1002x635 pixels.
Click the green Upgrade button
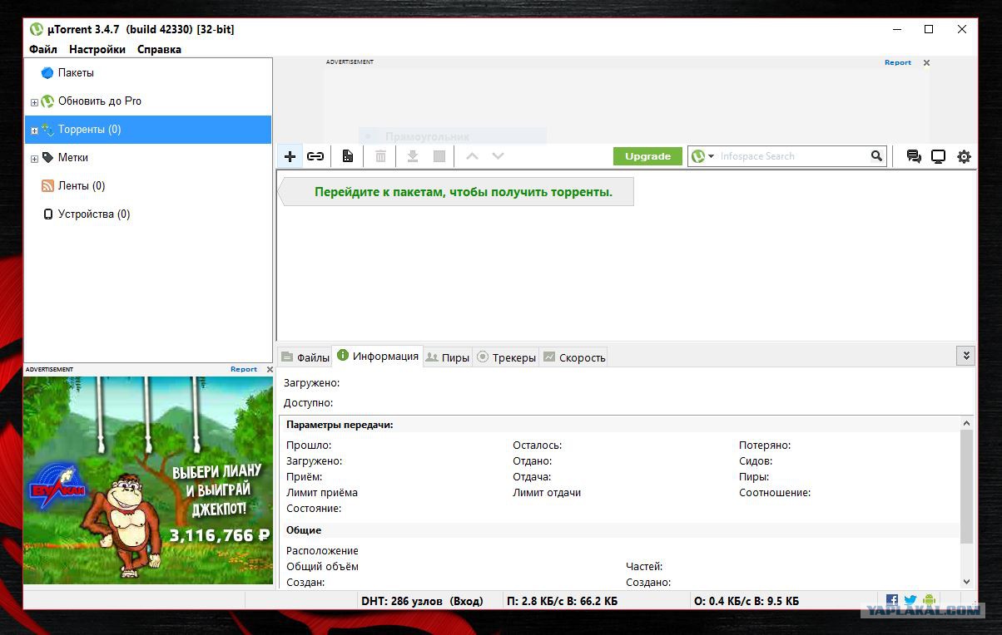coord(647,156)
